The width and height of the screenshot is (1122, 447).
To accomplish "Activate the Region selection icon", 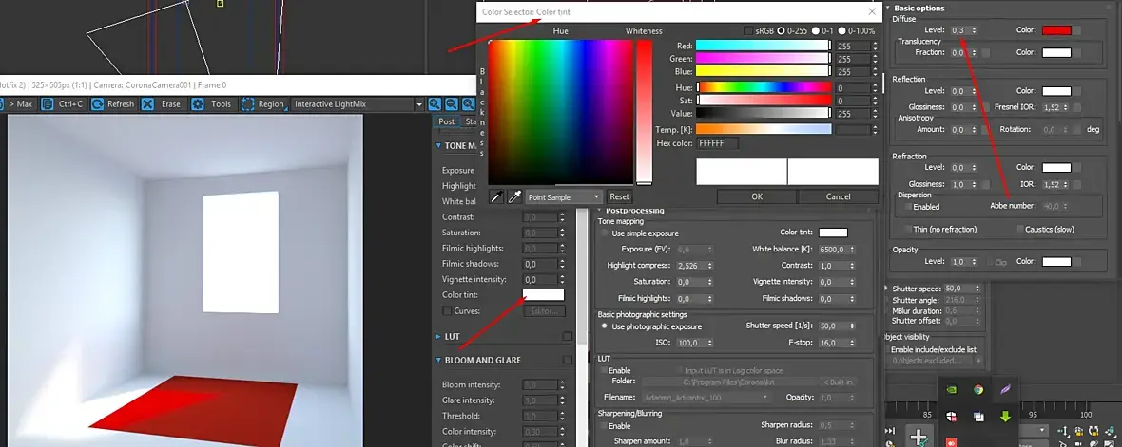I will pyautogui.click(x=247, y=103).
